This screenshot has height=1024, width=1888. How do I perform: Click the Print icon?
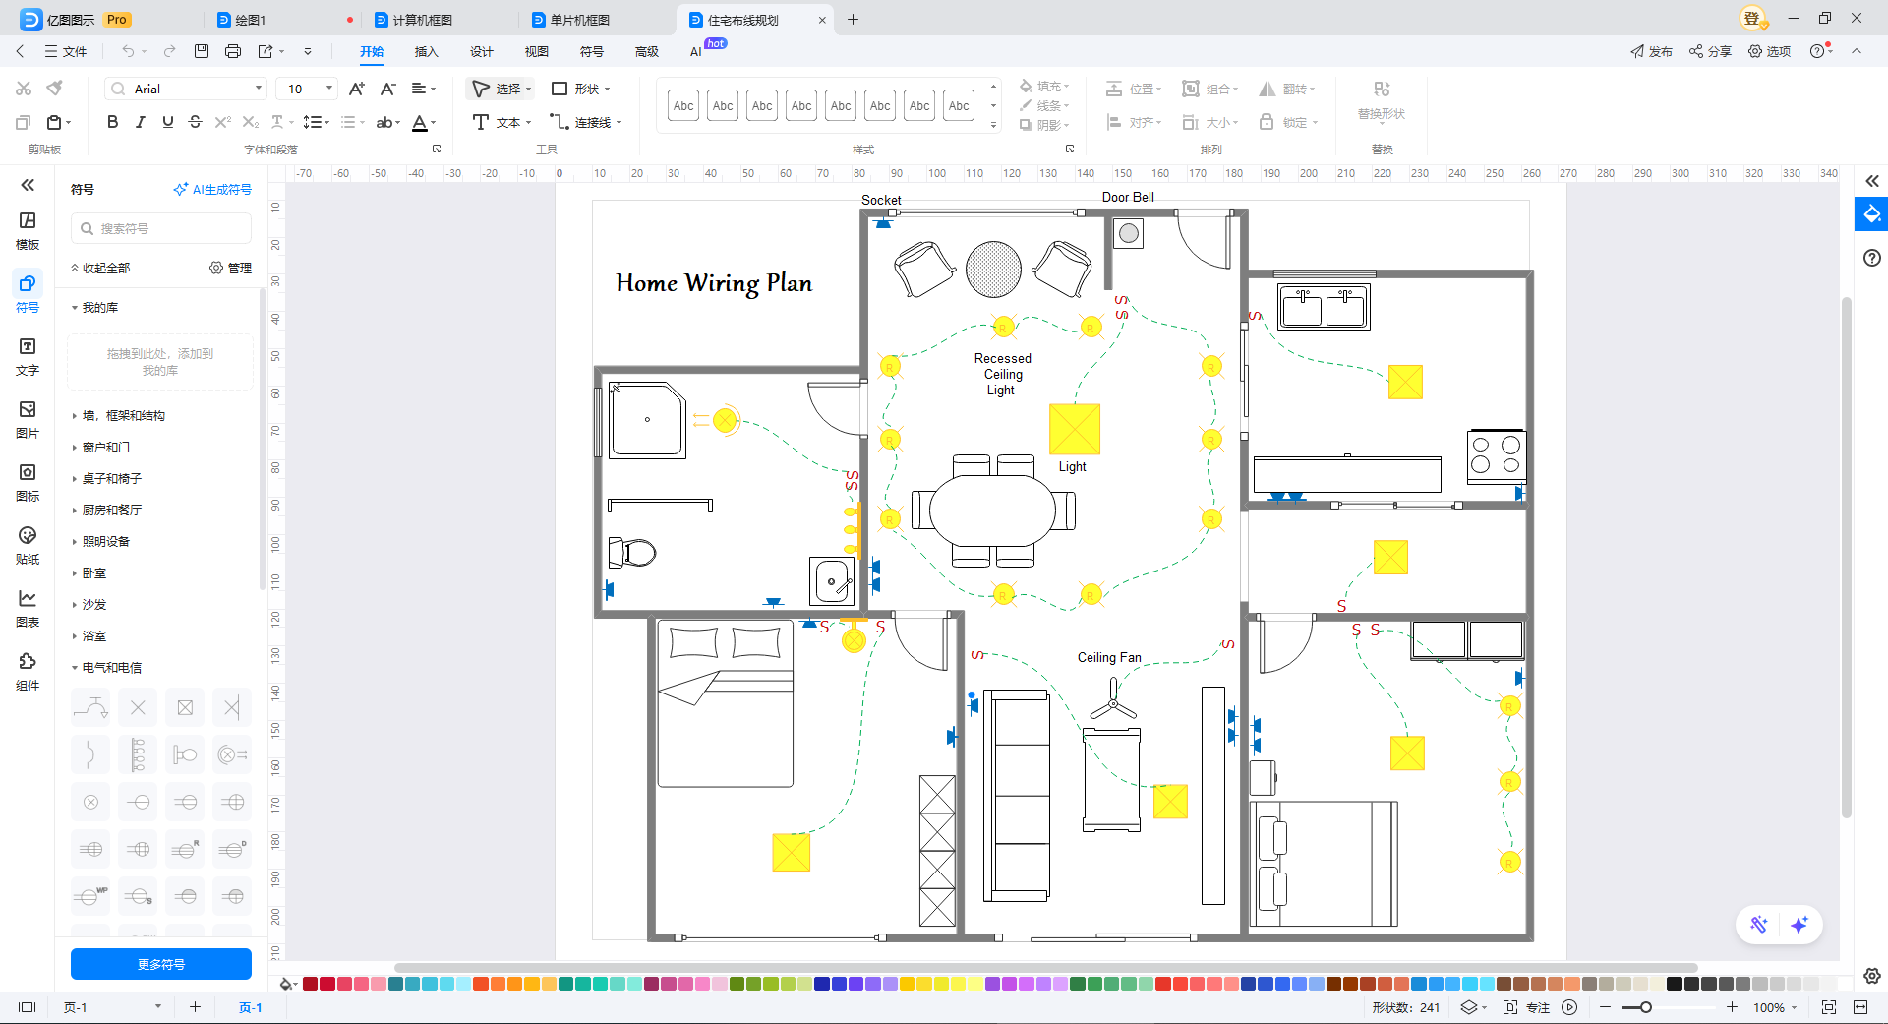pos(233,51)
